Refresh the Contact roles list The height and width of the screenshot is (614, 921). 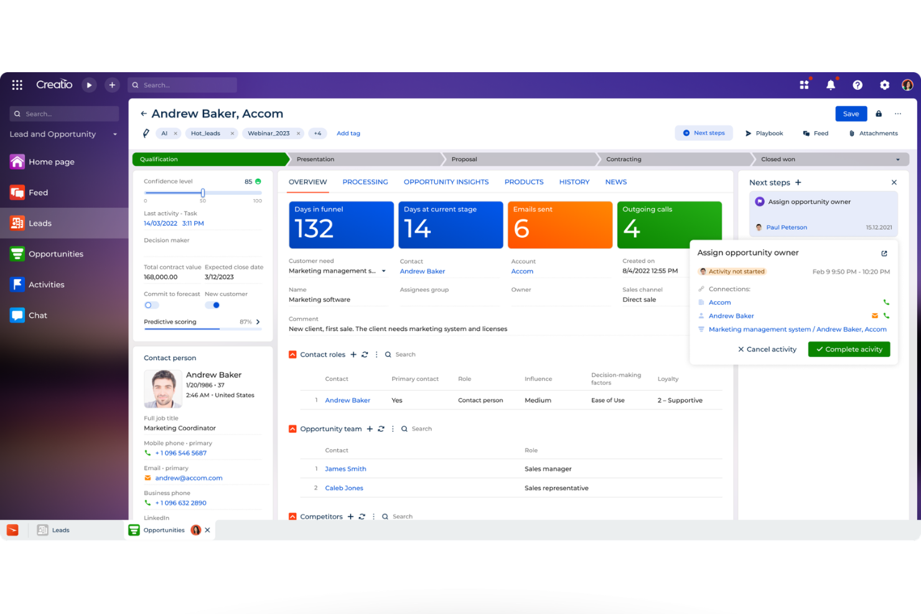pyautogui.click(x=365, y=355)
